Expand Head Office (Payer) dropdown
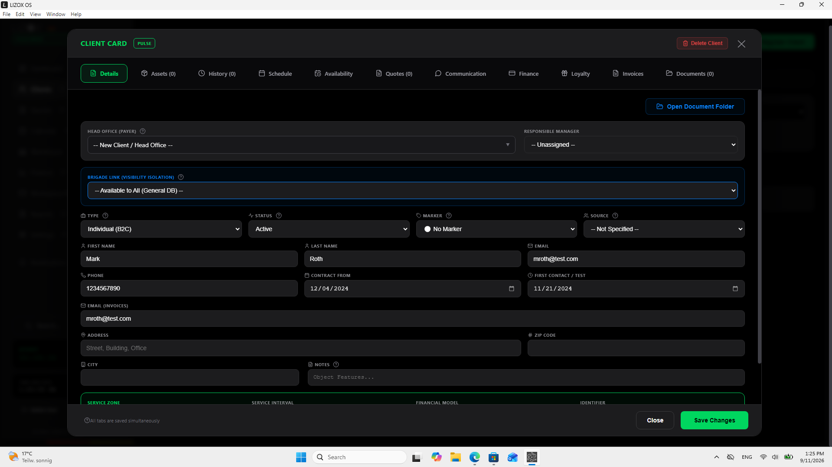Viewport: 832px width, 467px height. click(301, 145)
